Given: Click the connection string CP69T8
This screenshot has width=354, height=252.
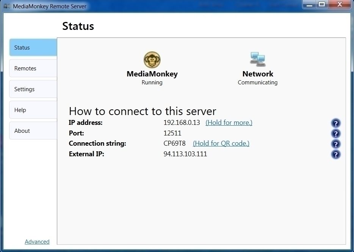Looking at the screenshot, I should (174, 143).
